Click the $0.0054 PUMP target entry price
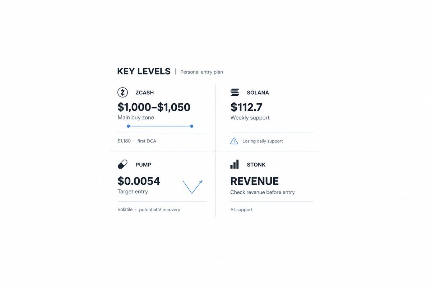 (139, 181)
